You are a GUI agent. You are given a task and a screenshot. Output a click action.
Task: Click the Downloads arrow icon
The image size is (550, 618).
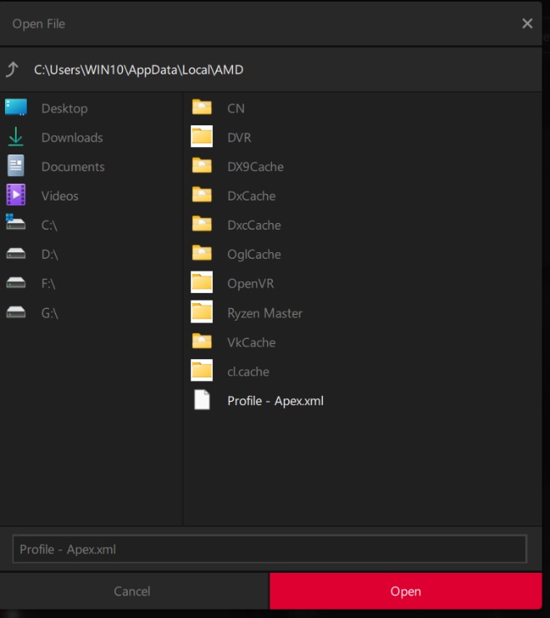pos(16,137)
